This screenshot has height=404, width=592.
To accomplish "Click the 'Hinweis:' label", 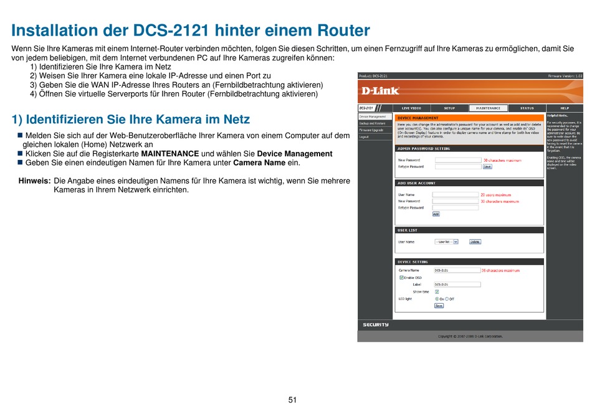I will (34, 181).
